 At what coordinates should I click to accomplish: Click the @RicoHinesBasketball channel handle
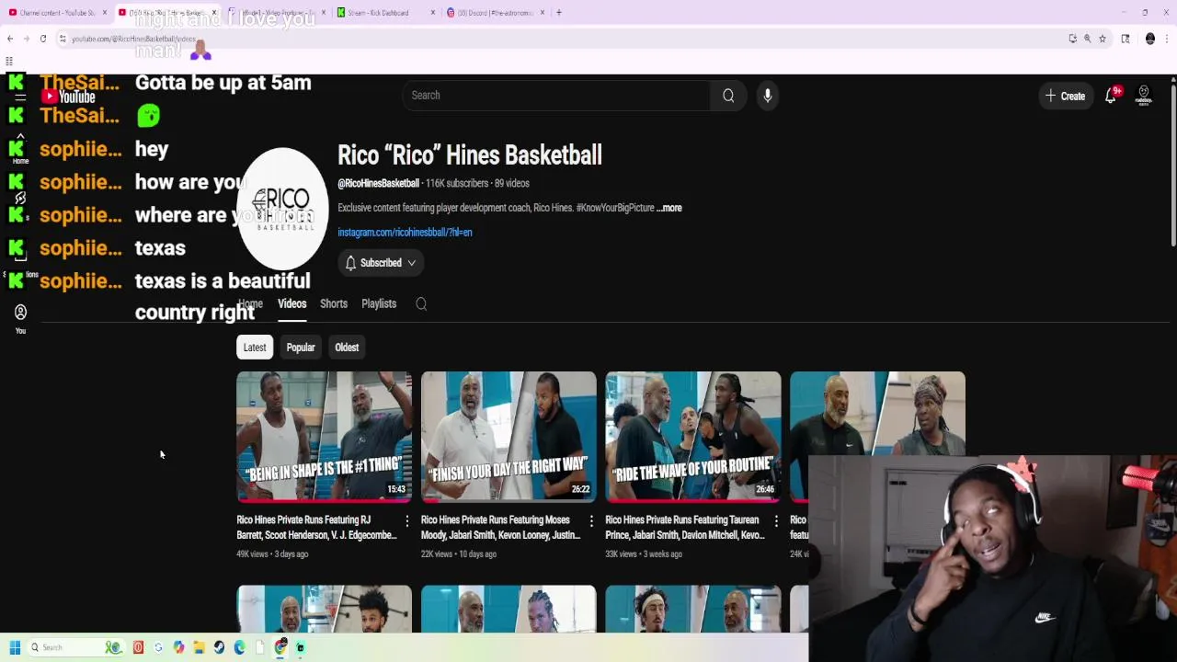[378, 184]
